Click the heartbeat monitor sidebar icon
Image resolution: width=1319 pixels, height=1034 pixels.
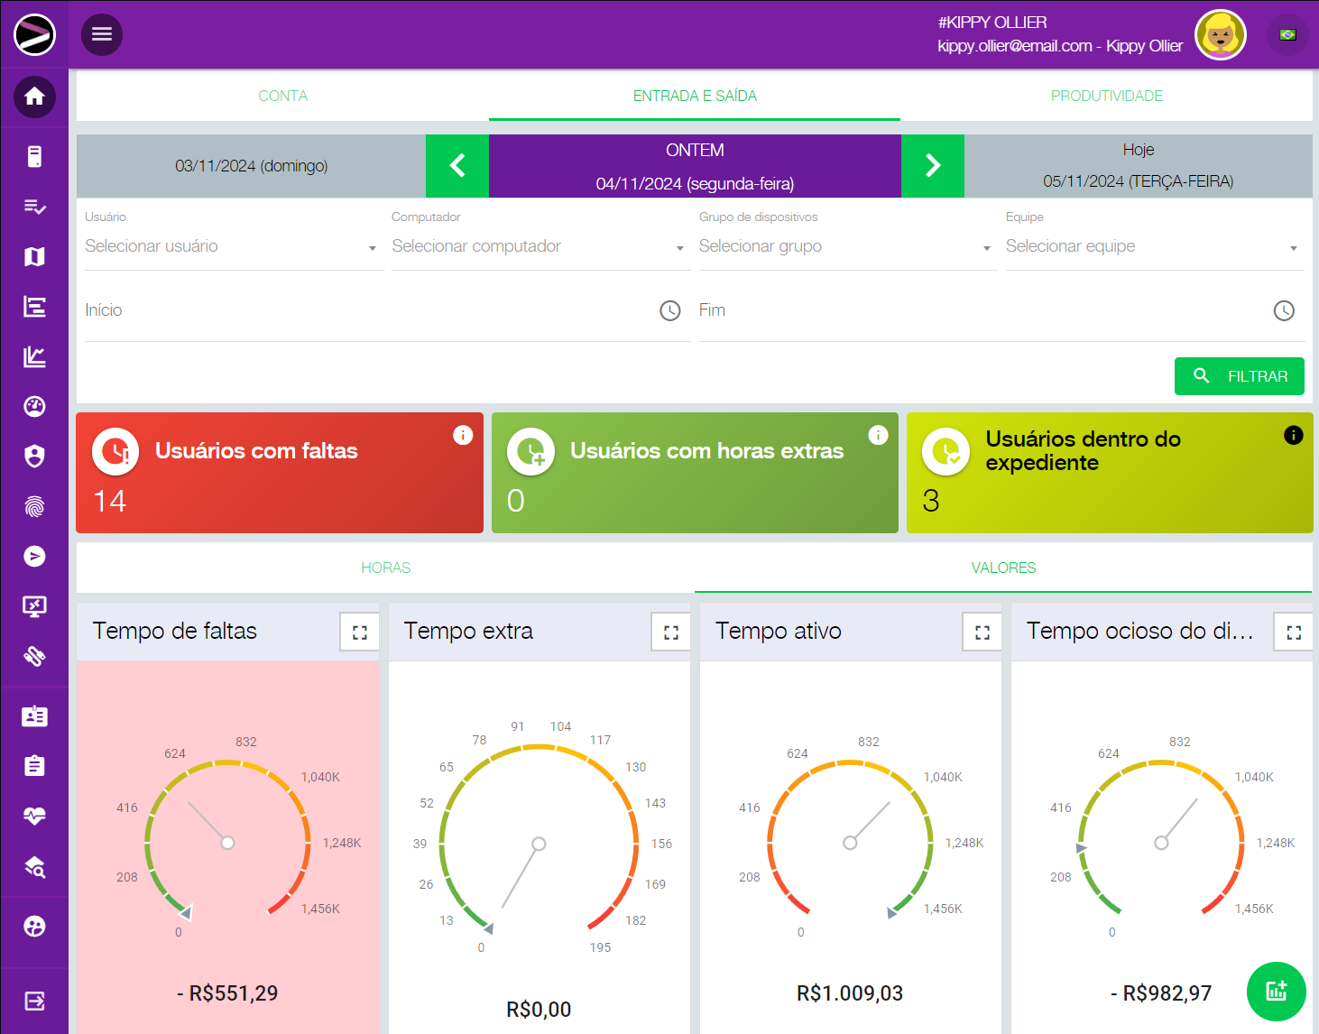tap(34, 817)
